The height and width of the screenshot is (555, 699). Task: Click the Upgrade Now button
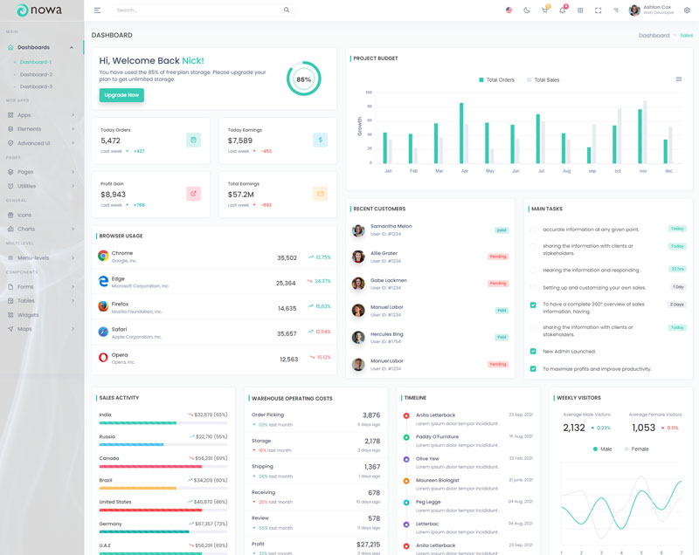pyautogui.click(x=121, y=95)
